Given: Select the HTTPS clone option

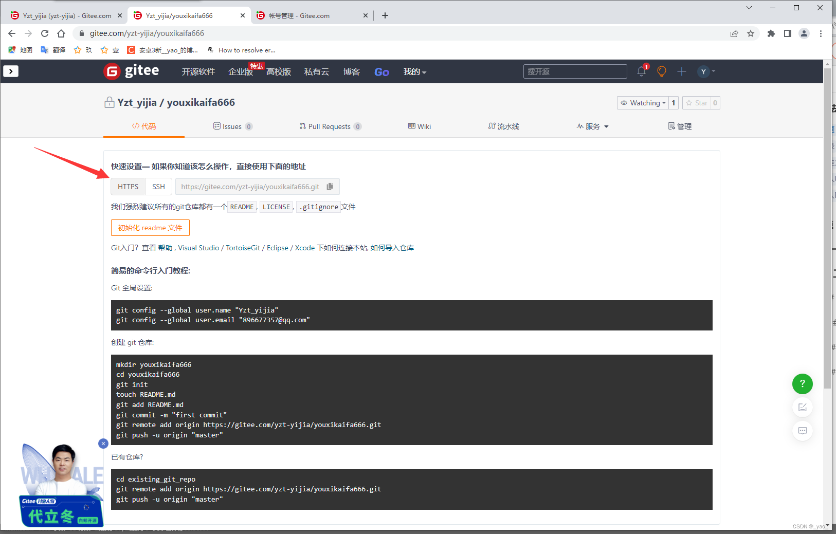Looking at the screenshot, I should tap(128, 187).
